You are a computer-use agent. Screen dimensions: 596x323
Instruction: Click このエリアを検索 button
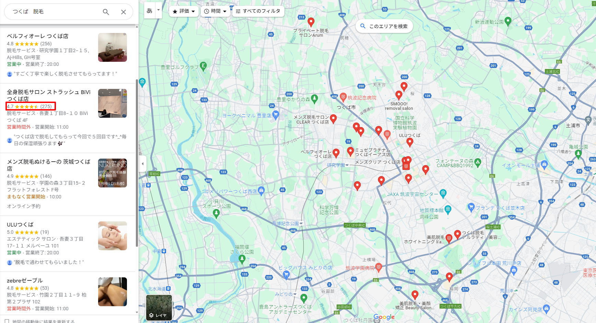[384, 26]
